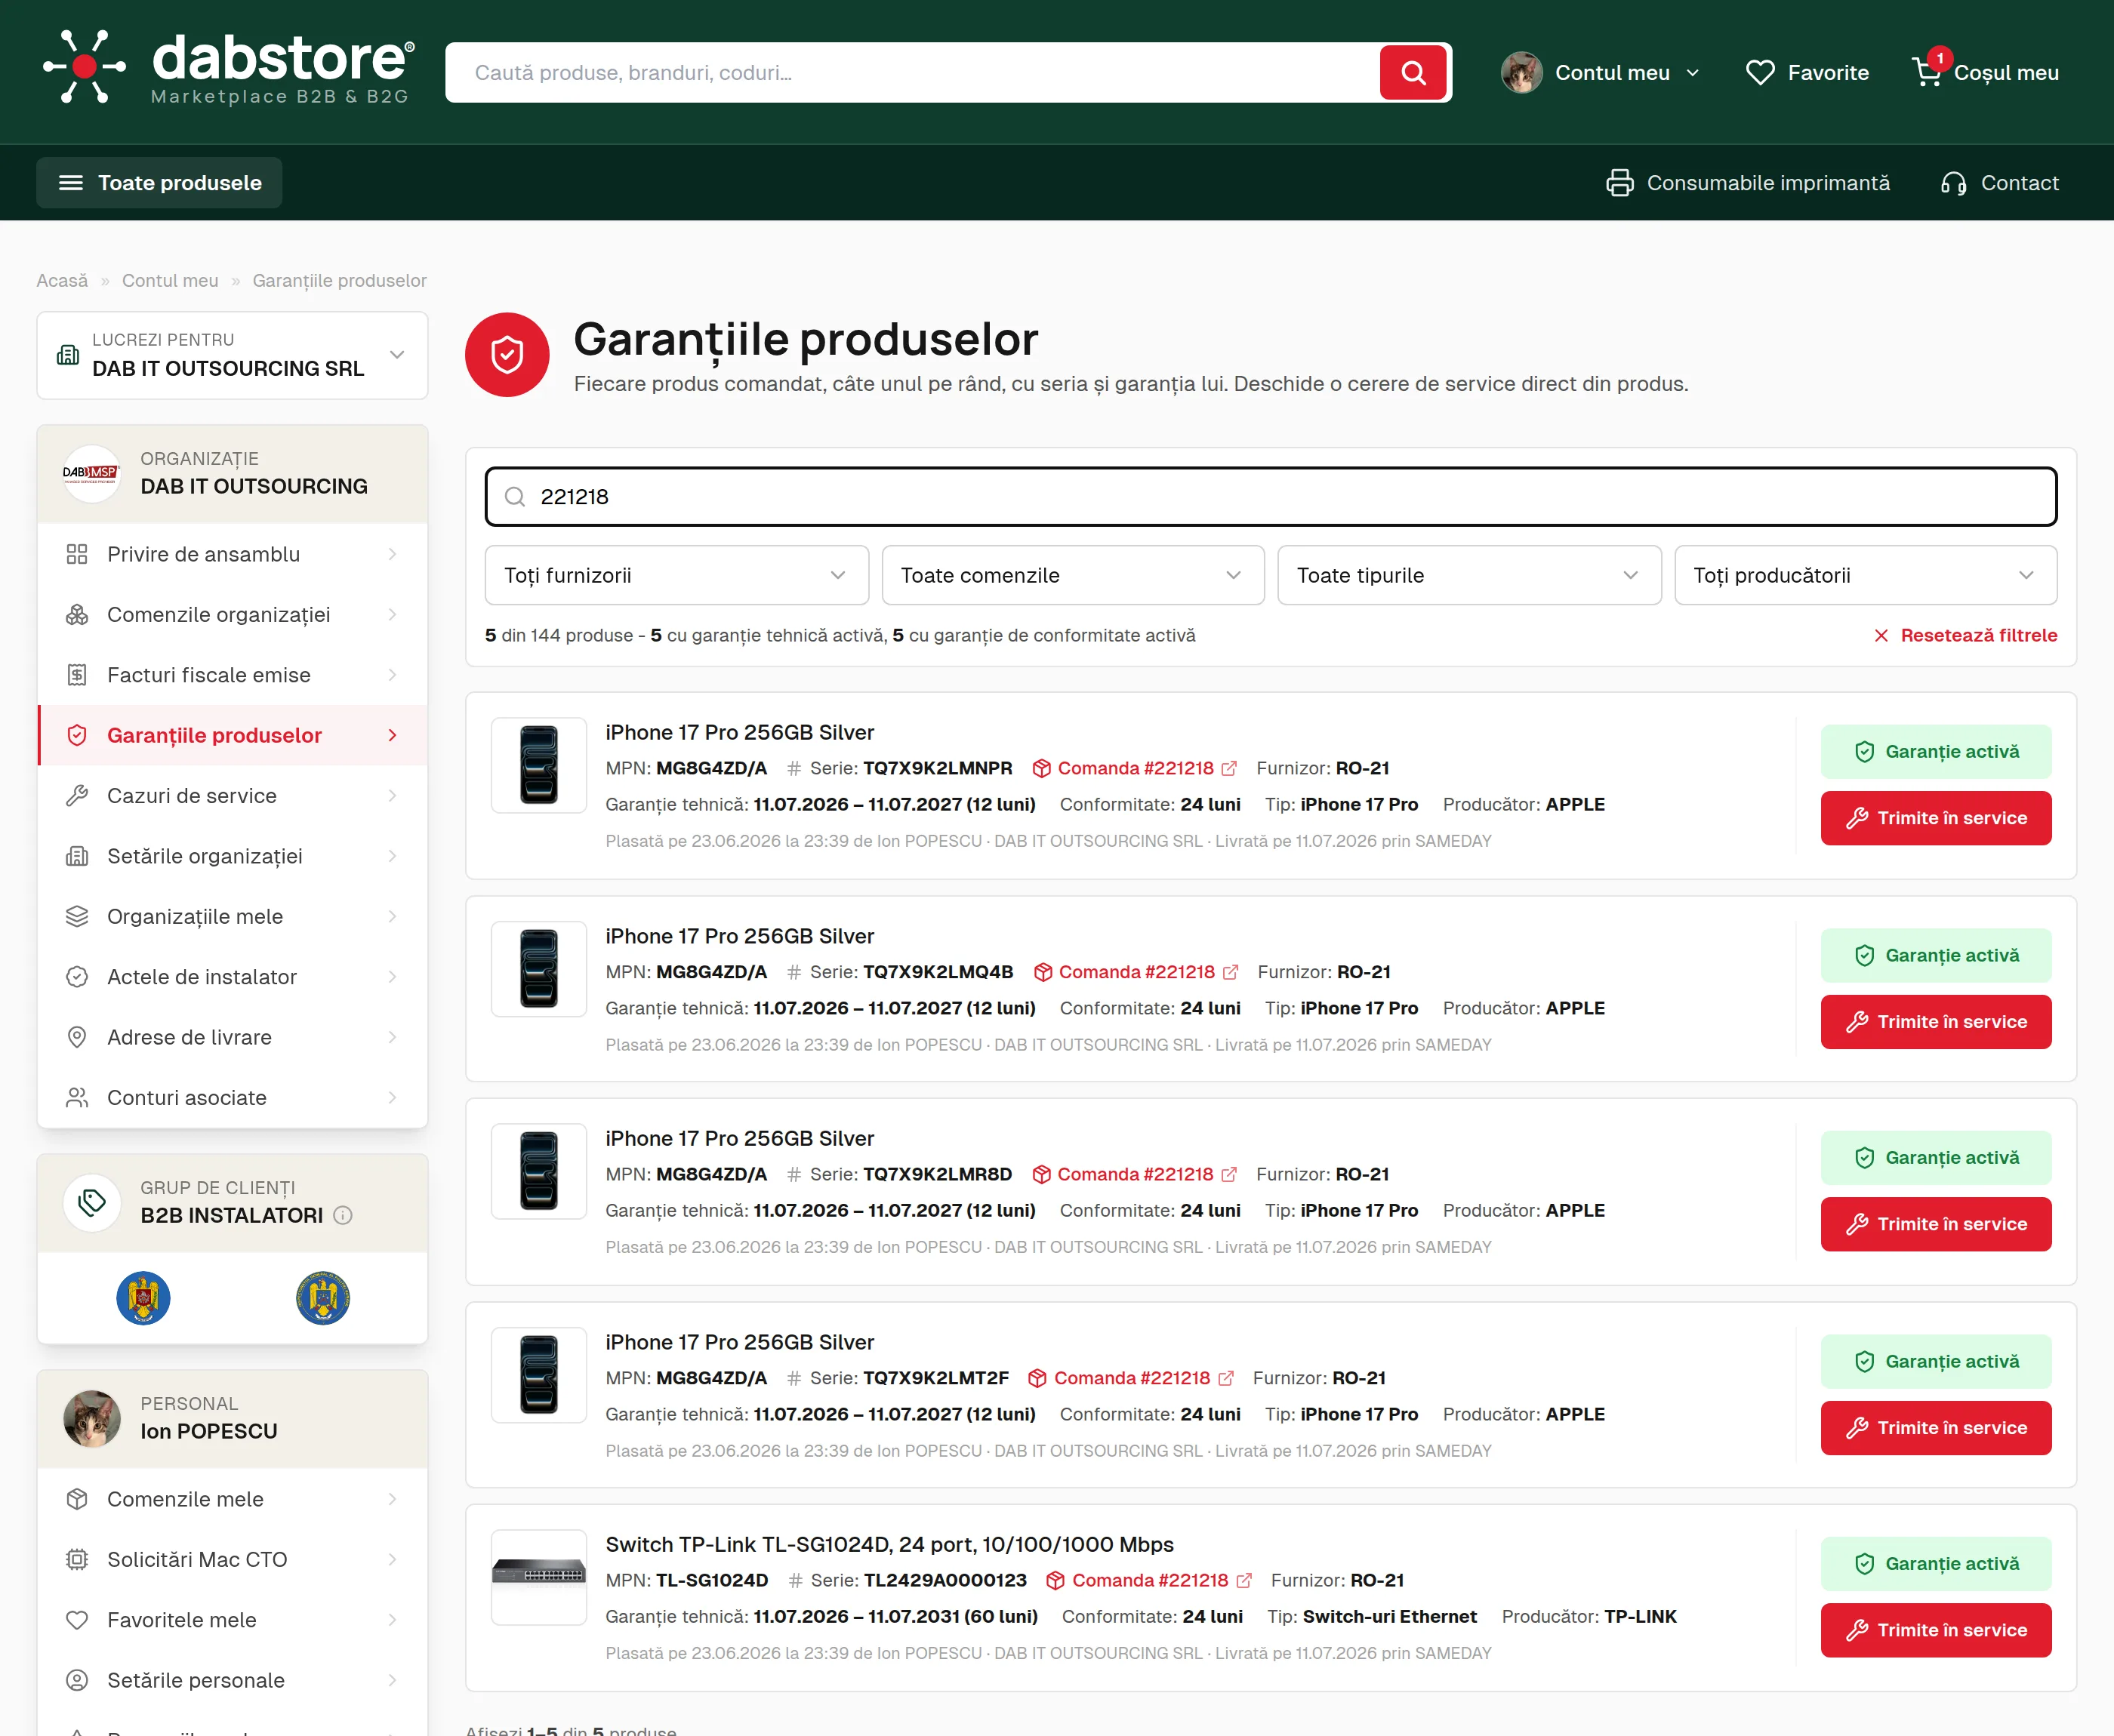Open the Favorite heart icon

pos(1759,72)
